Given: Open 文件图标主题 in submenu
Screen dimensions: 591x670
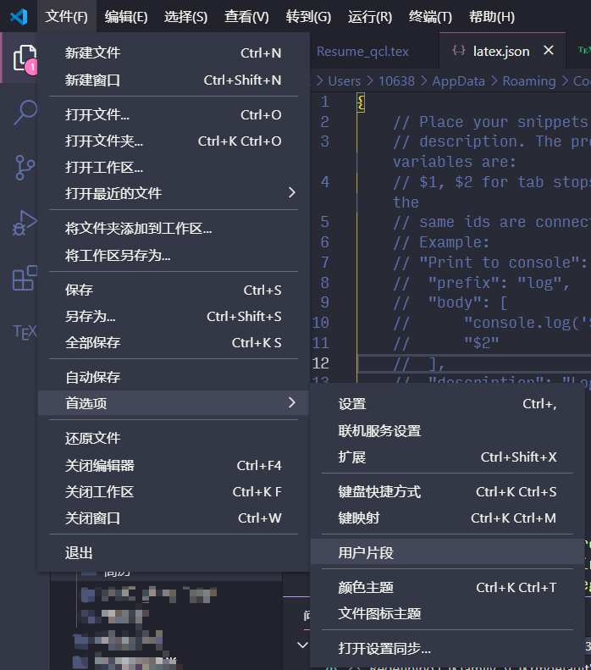Looking at the screenshot, I should tap(447, 613).
